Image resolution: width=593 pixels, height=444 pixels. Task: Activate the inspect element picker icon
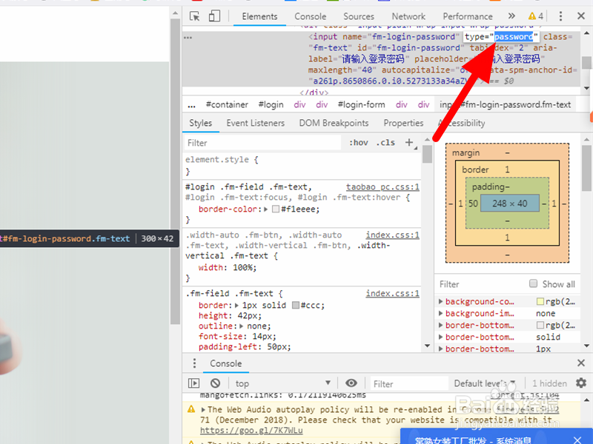click(195, 16)
